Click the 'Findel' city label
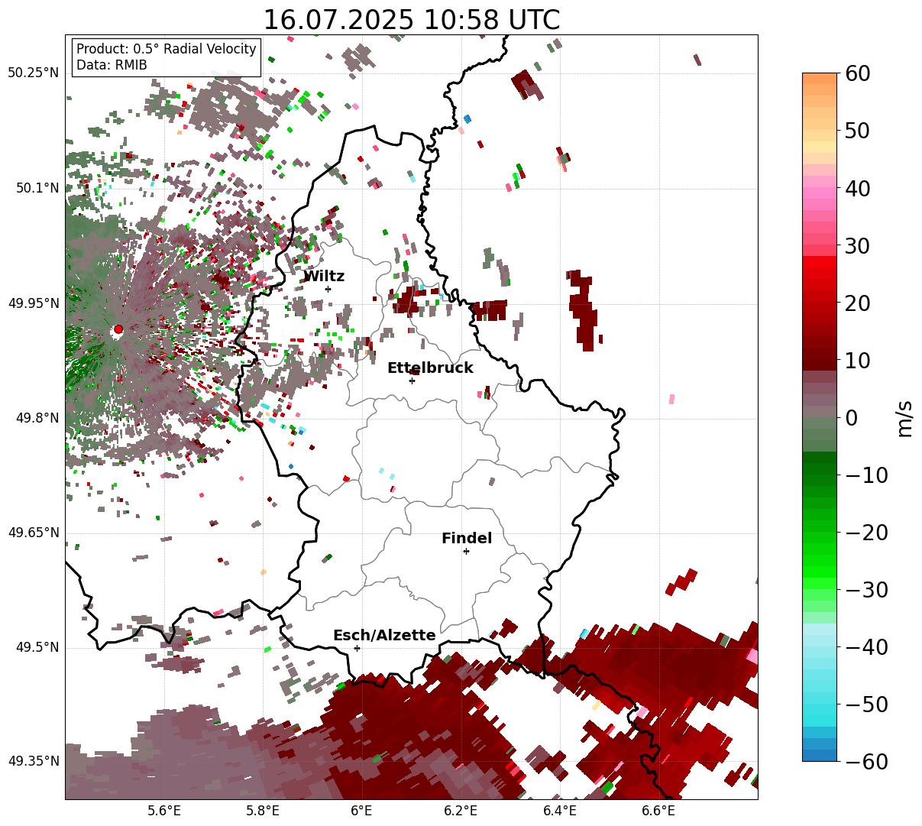The image size is (922, 826). (x=467, y=539)
